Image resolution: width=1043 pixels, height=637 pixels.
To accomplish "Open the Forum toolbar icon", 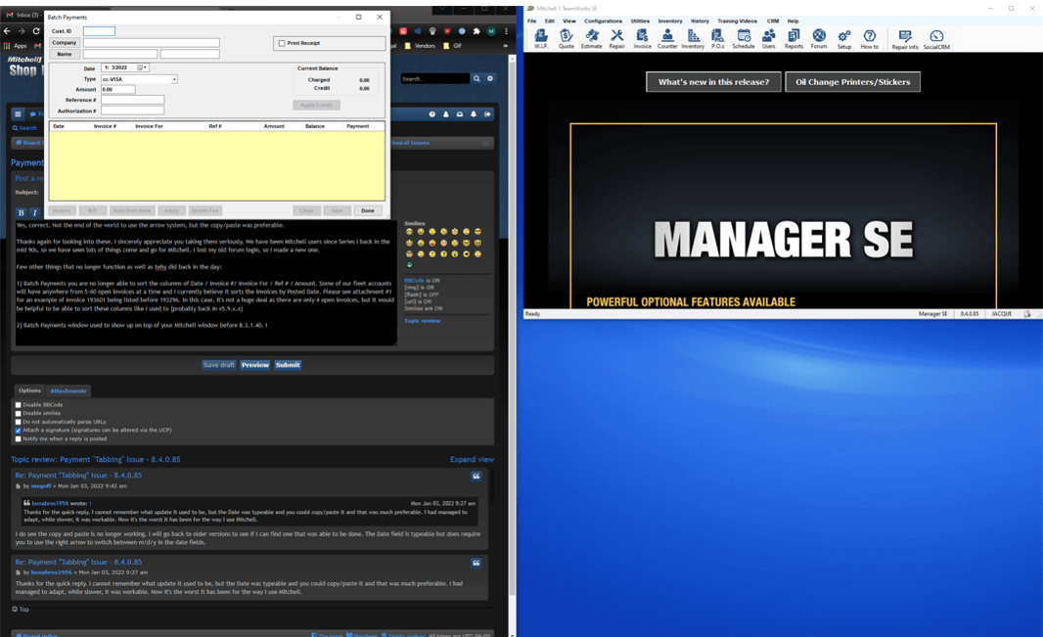I will point(819,38).
